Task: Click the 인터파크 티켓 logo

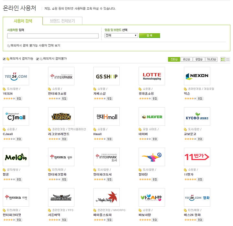Action: click(16, 197)
